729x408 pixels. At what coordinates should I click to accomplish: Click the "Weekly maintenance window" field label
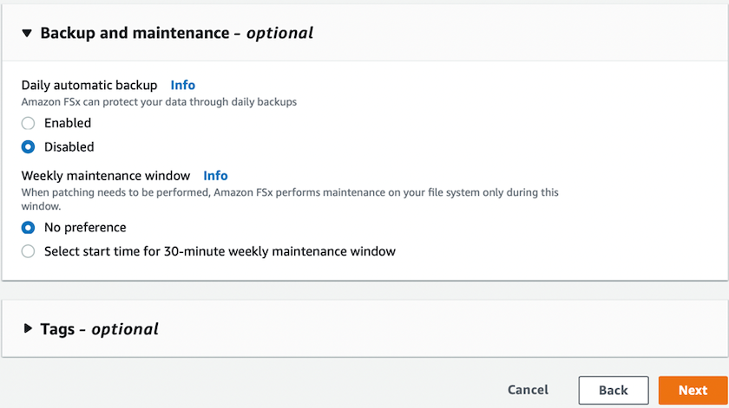105,175
